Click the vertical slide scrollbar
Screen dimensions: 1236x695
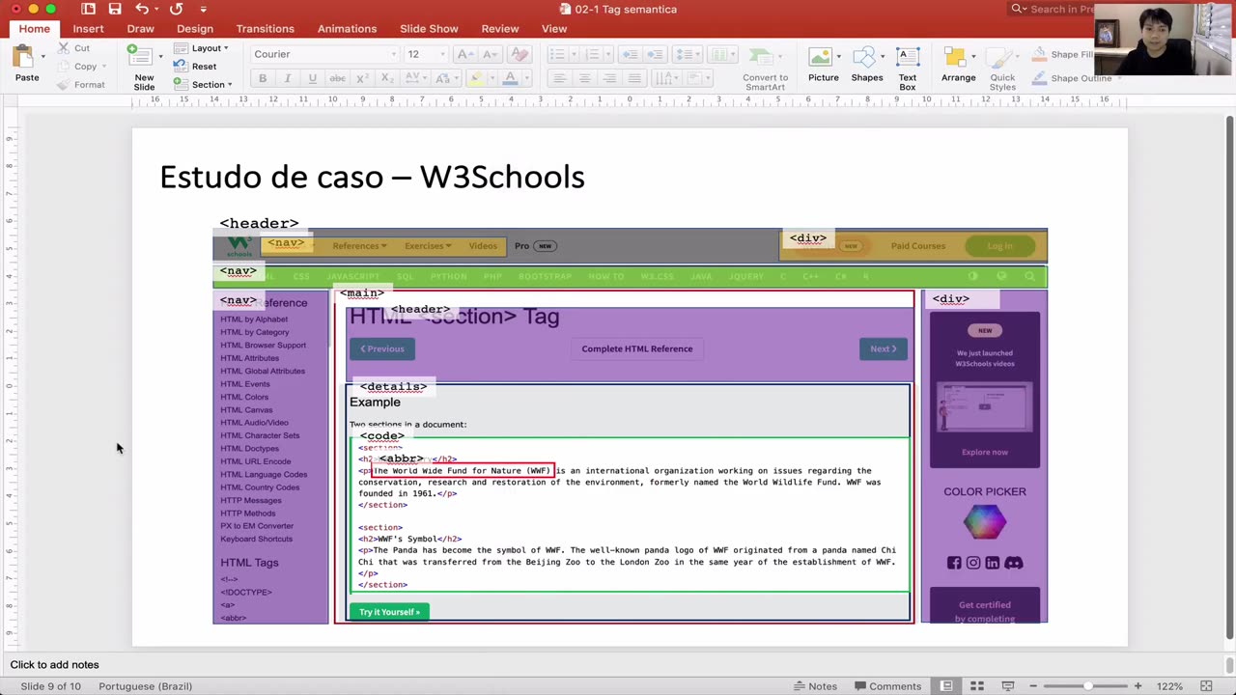(1229, 377)
